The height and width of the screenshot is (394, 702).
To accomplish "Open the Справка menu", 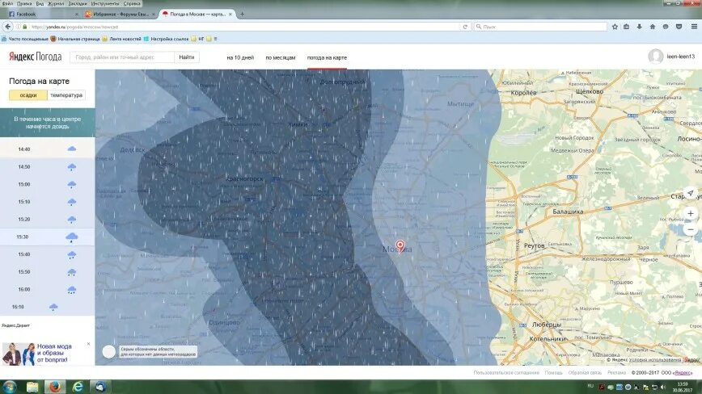I will tap(132, 3).
